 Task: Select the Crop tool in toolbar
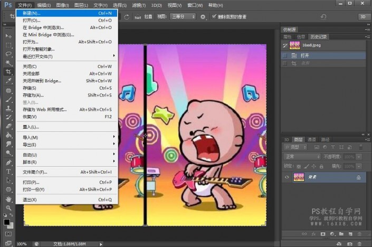[x=8, y=71]
